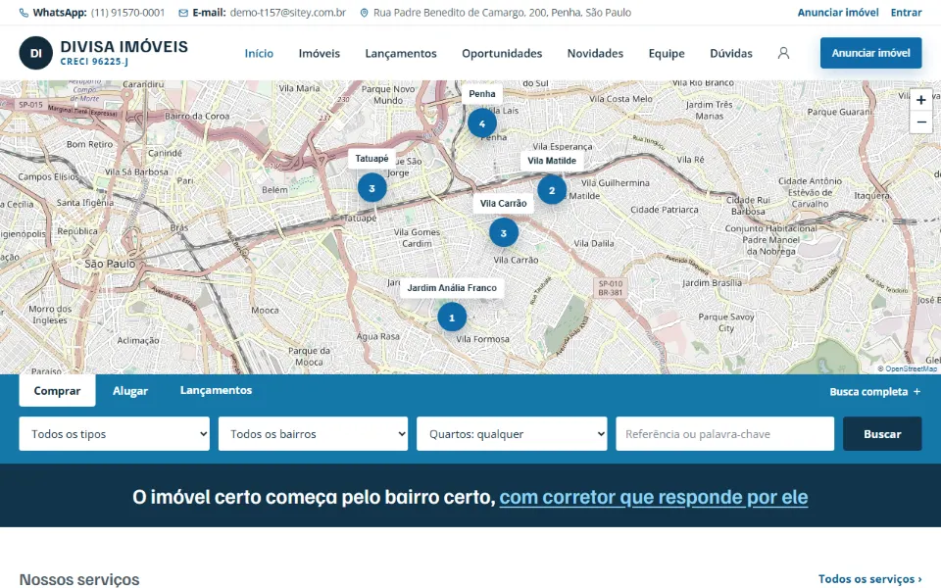Open the Equipe menu item
Screen dimensions: 941x588
(x=667, y=53)
